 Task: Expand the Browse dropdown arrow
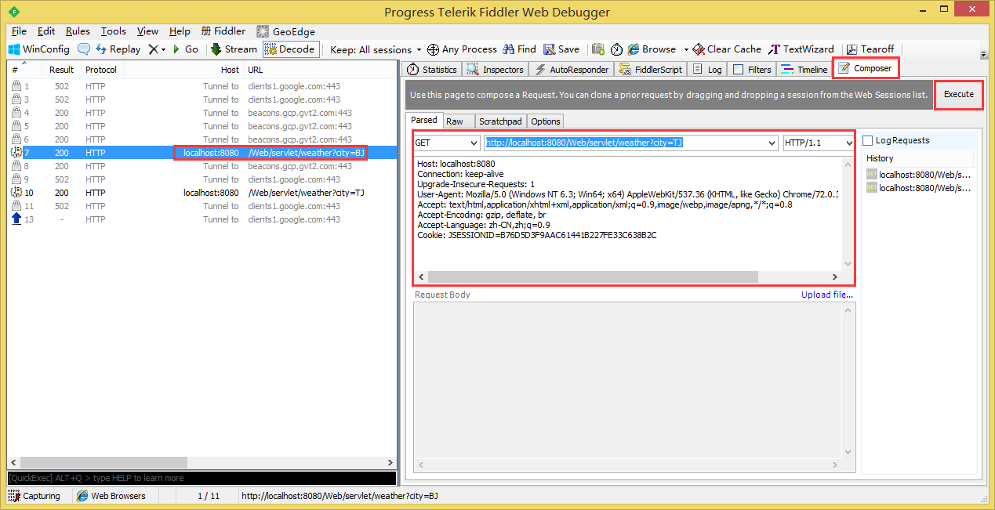tap(686, 49)
